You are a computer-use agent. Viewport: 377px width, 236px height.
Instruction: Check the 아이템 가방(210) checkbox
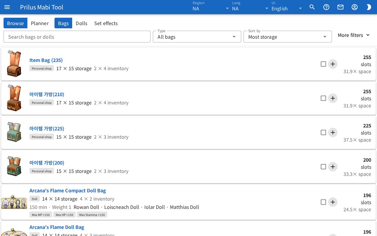(323, 98)
